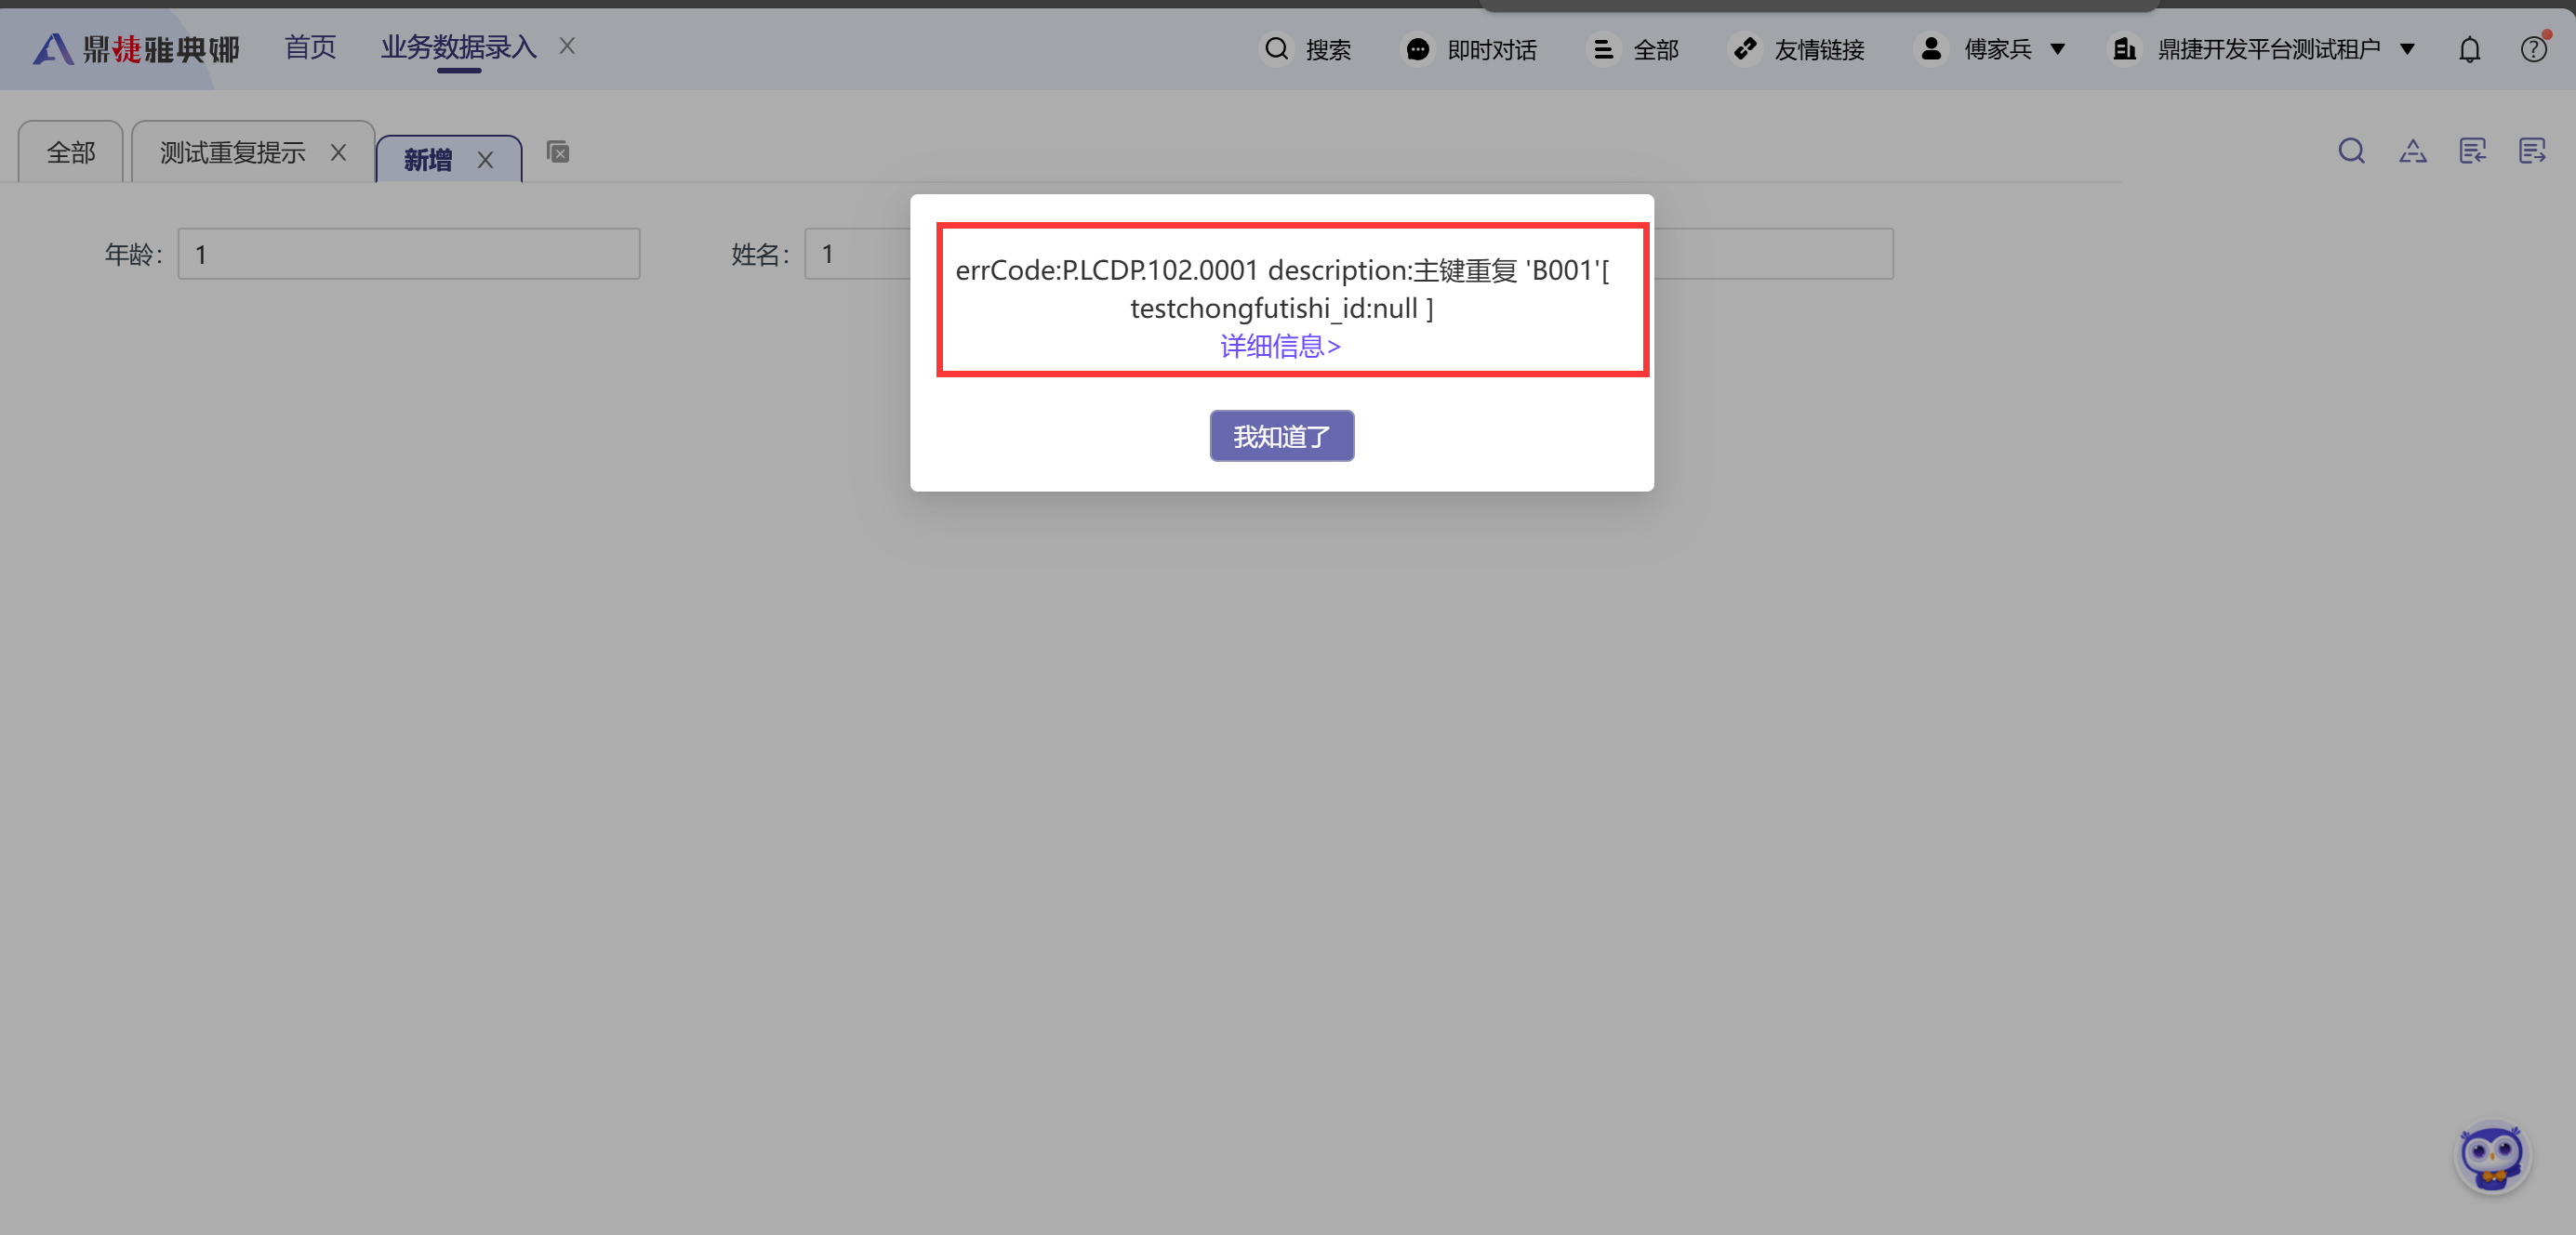Open the 详细信息> link in dialog
This screenshot has height=1235, width=2576.
(x=1280, y=346)
